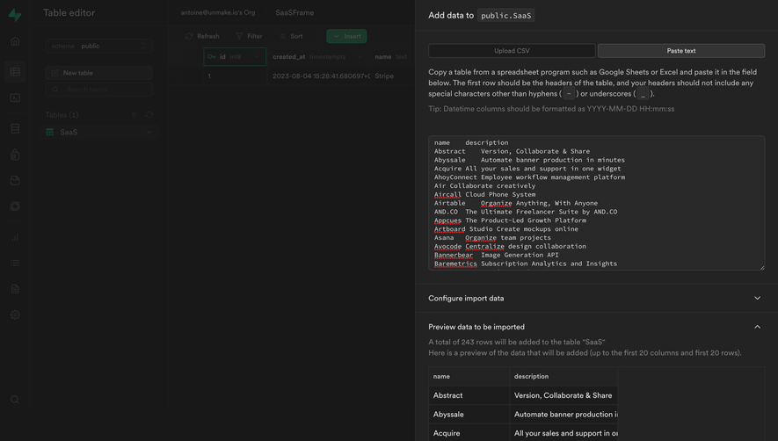
Task: Click the Sort lines icon
Action: point(282,36)
